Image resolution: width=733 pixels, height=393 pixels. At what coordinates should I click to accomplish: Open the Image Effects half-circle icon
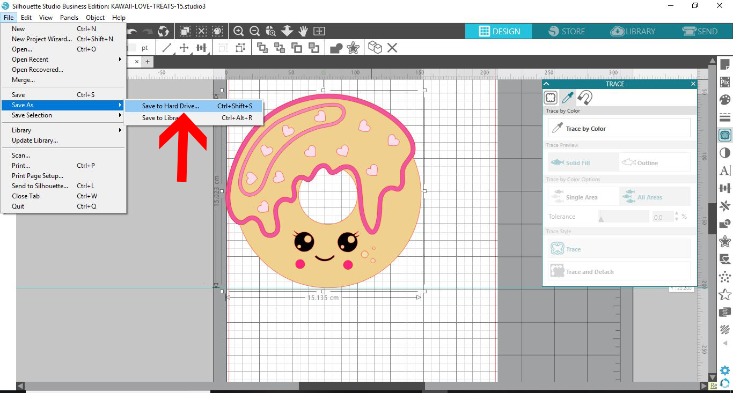pos(725,153)
